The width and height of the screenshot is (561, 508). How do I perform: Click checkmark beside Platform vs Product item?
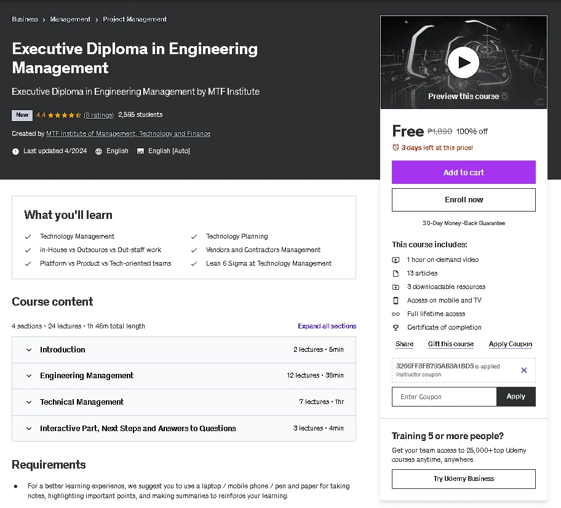[28, 264]
